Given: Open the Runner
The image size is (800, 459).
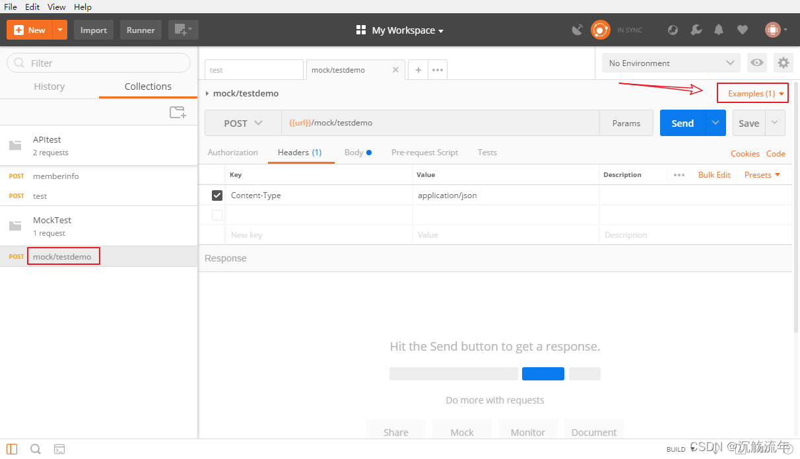Looking at the screenshot, I should 141,30.
